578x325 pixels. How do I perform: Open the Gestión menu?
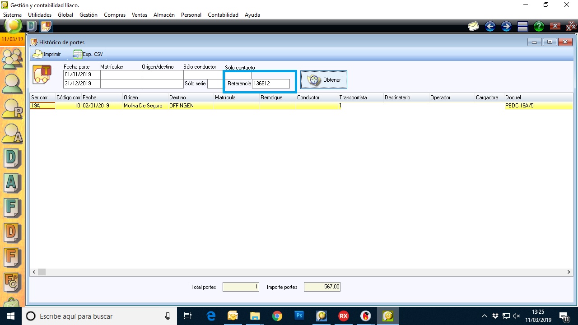pyautogui.click(x=89, y=15)
